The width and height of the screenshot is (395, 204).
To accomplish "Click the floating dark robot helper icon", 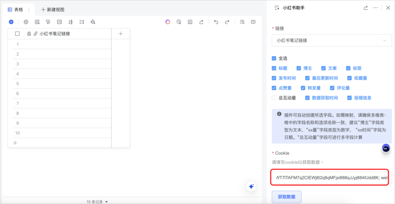I will [x=386, y=148].
